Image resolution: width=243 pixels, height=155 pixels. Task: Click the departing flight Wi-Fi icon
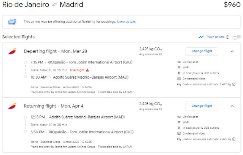(179, 68)
